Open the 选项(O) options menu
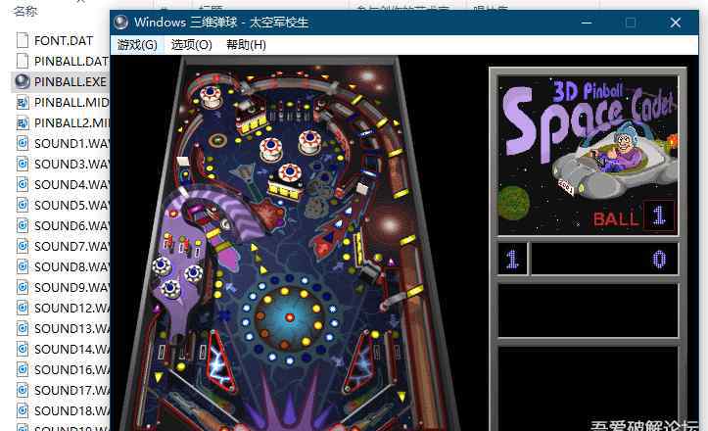 coord(192,45)
